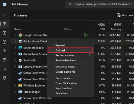Click the Microsoft Edge process icon
This screenshot has width=134, height=104.
(20, 48)
